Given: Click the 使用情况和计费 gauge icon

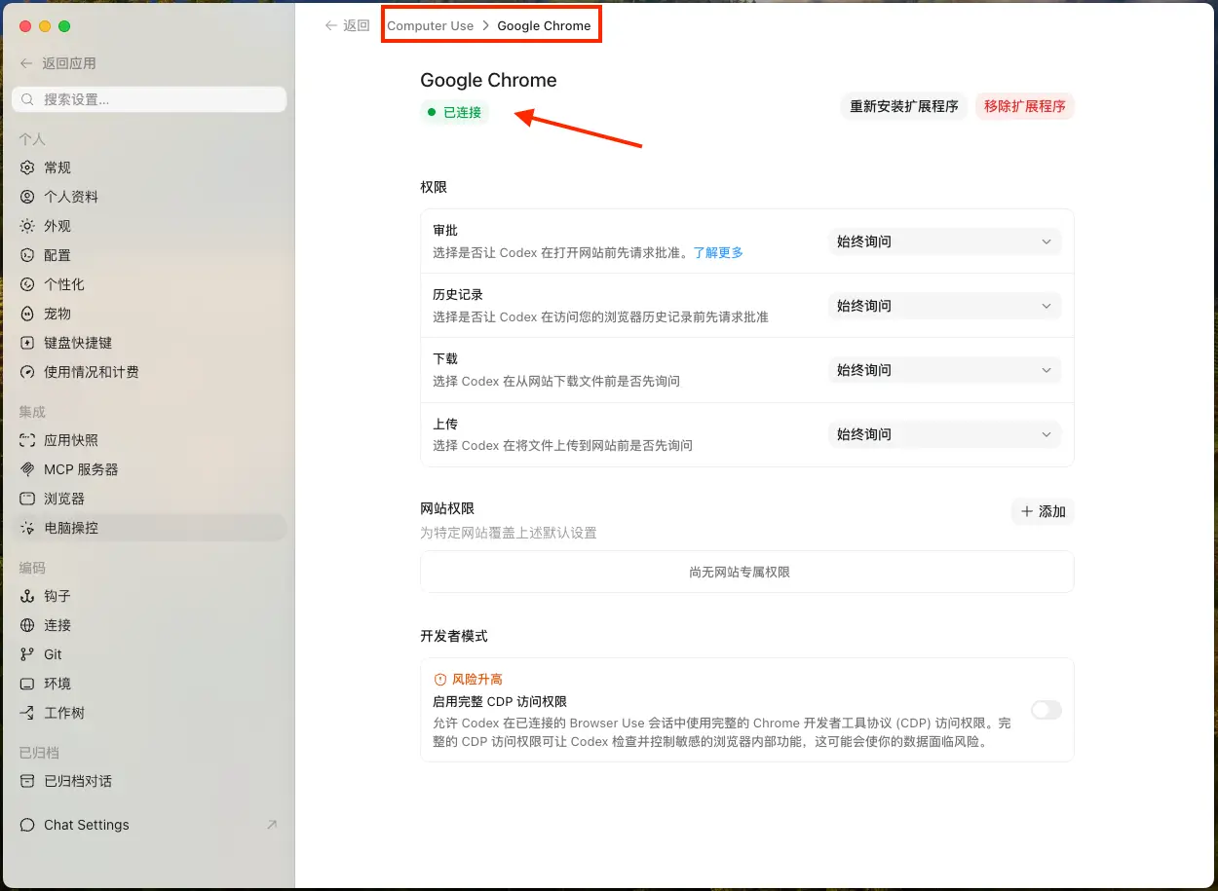Looking at the screenshot, I should click(27, 372).
